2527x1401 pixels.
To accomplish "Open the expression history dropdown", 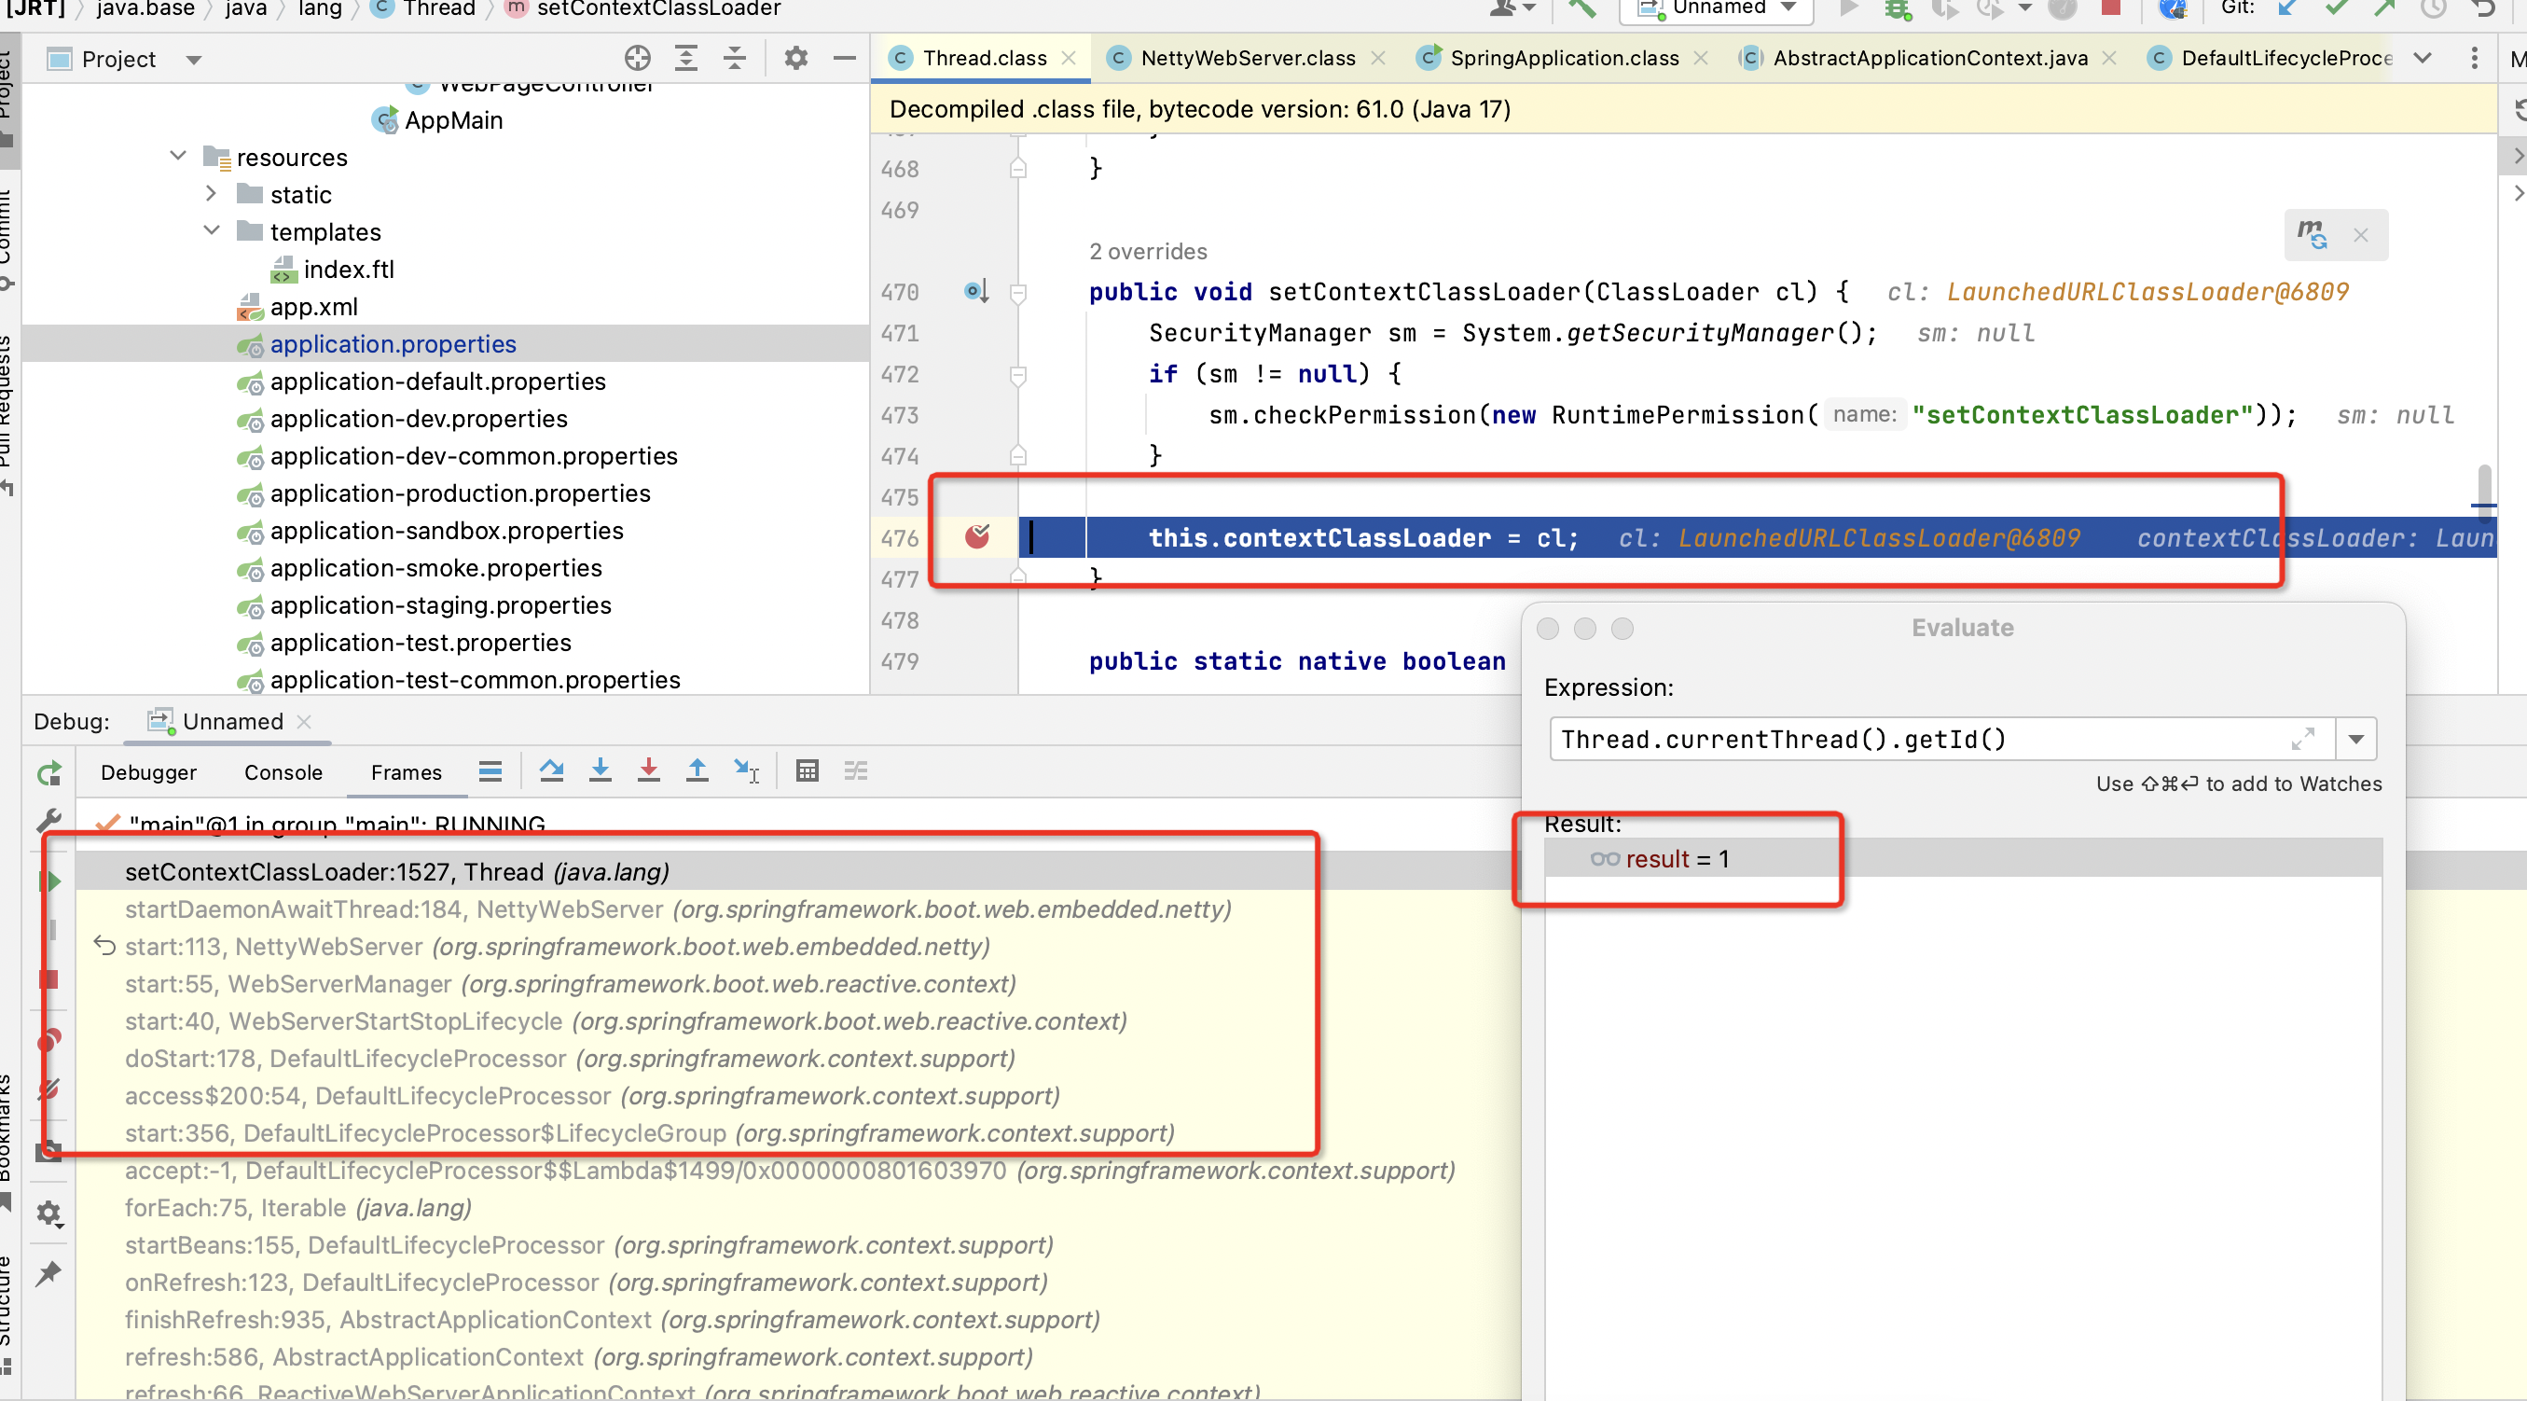I will coord(2358,738).
